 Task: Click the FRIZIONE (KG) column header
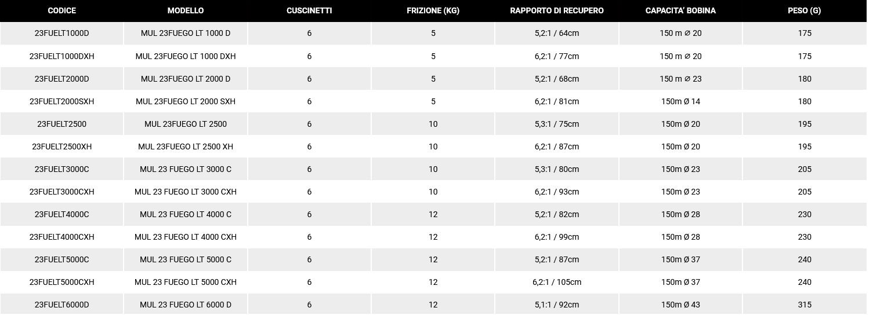[x=433, y=10]
